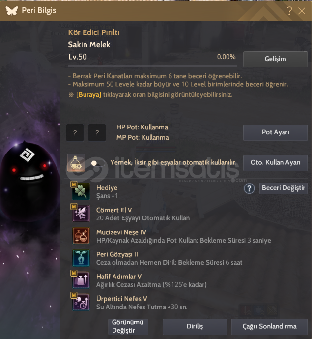Viewport: 312px width, 339px height.
Task: Click the Çağrı Sonlandırma button
Action: click(269, 327)
